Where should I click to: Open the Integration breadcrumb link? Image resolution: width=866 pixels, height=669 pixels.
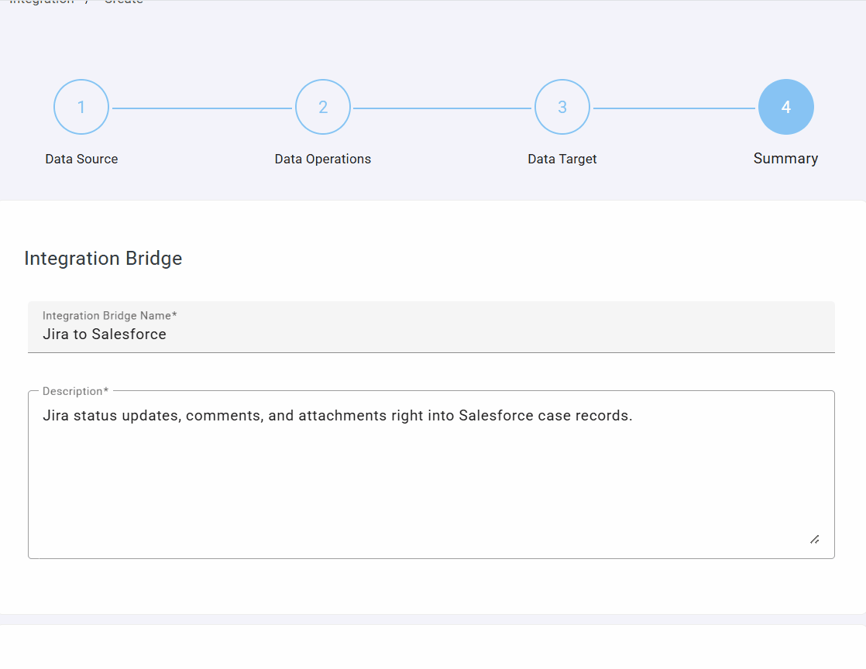pyautogui.click(x=43, y=2)
